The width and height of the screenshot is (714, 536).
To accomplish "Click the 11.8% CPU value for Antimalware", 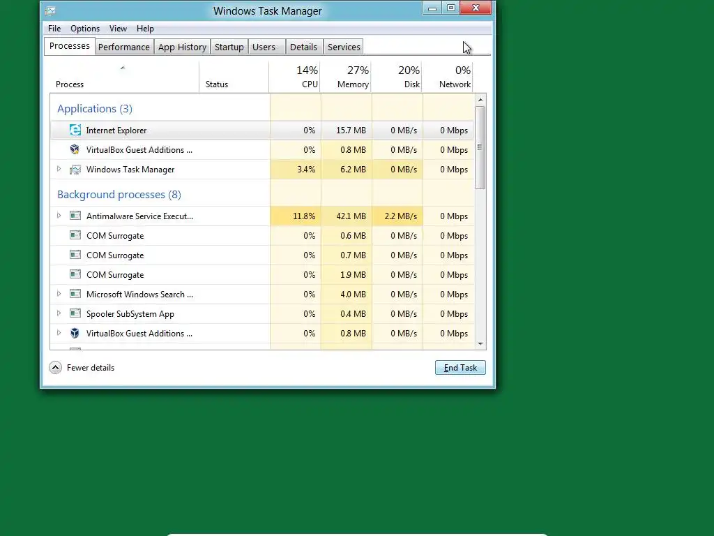I will click(304, 216).
